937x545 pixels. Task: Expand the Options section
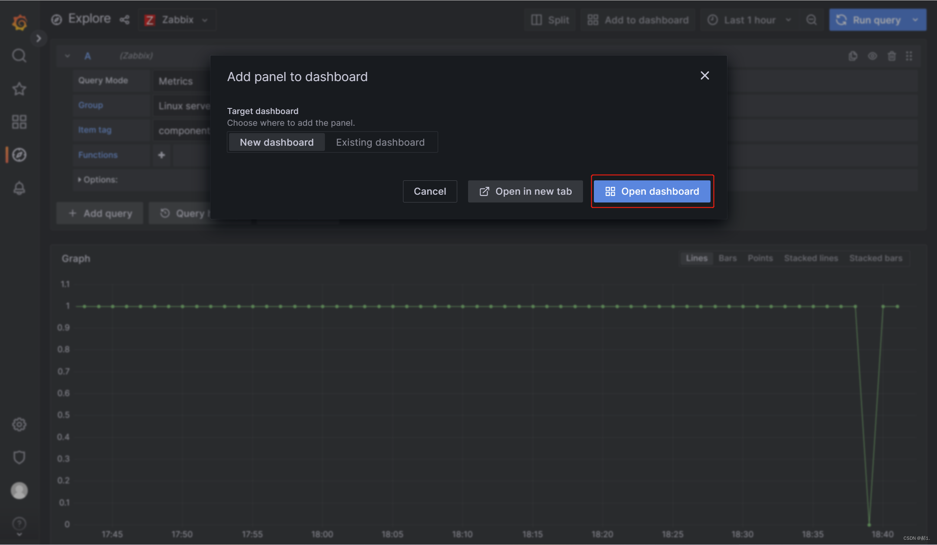[98, 179]
